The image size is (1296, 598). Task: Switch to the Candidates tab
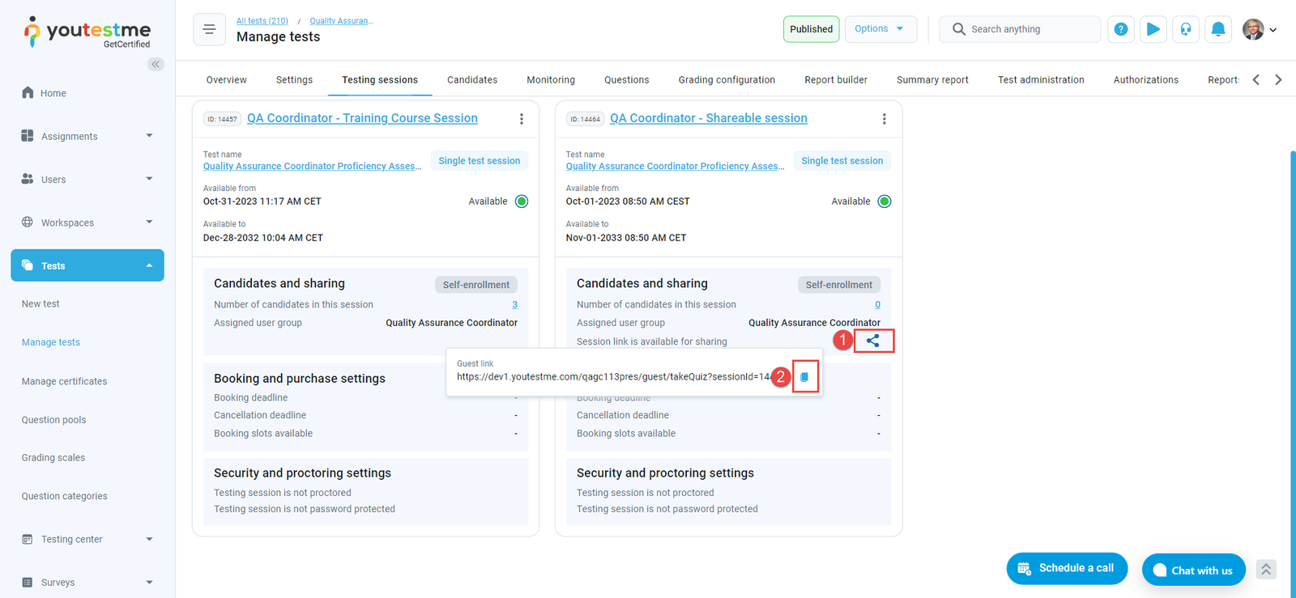pos(471,80)
